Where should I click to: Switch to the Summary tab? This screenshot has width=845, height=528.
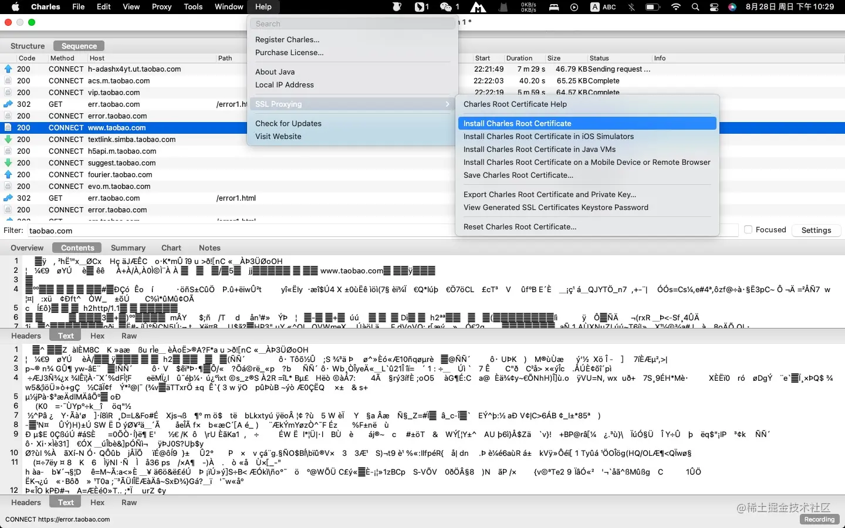pos(128,248)
